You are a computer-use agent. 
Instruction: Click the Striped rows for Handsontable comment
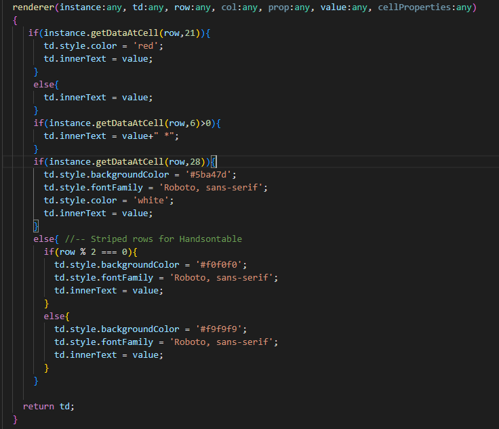(153, 239)
